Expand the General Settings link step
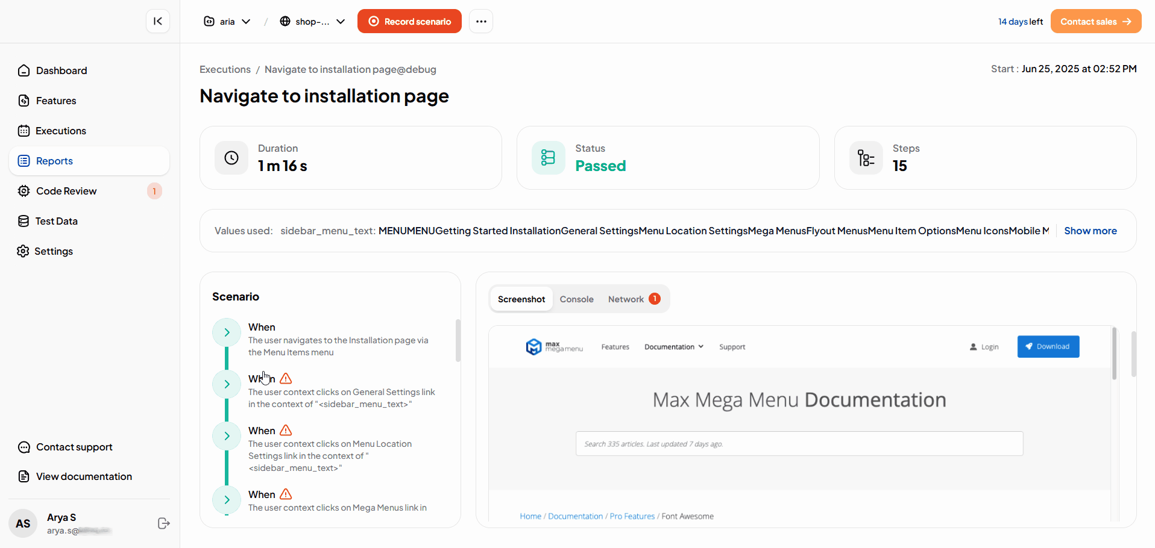This screenshot has height=548, width=1155. [x=227, y=384]
